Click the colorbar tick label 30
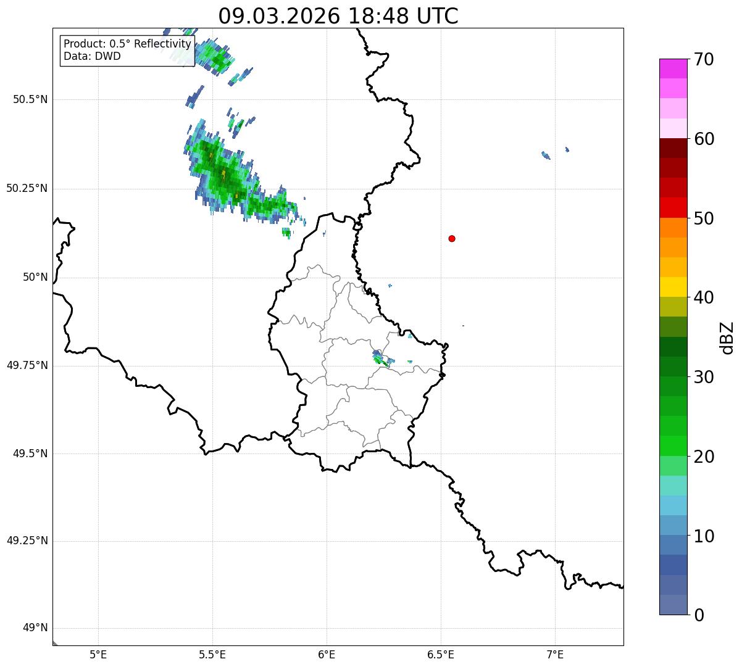The width and height of the screenshot is (742, 667). coord(704,377)
